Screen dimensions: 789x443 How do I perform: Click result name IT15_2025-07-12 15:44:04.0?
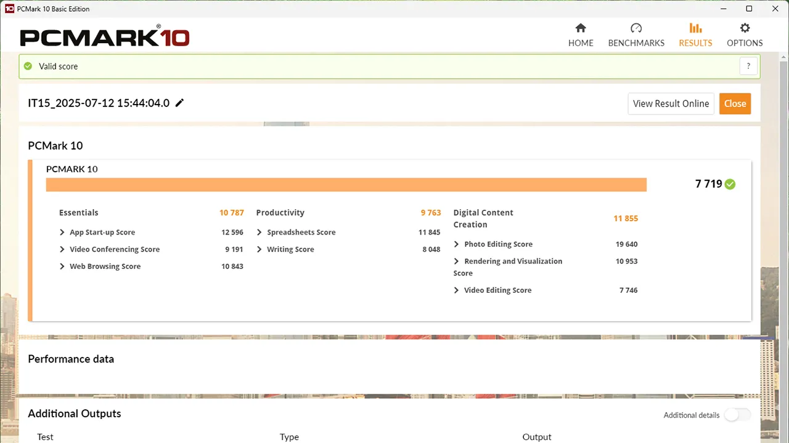click(99, 103)
